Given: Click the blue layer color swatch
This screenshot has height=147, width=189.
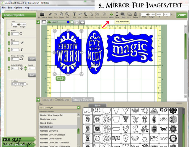Looking at the screenshot, I should point(68,22).
